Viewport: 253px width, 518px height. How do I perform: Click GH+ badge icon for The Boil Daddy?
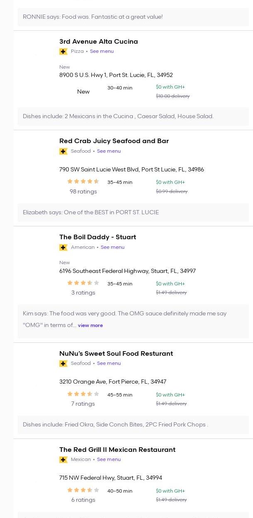click(x=63, y=248)
